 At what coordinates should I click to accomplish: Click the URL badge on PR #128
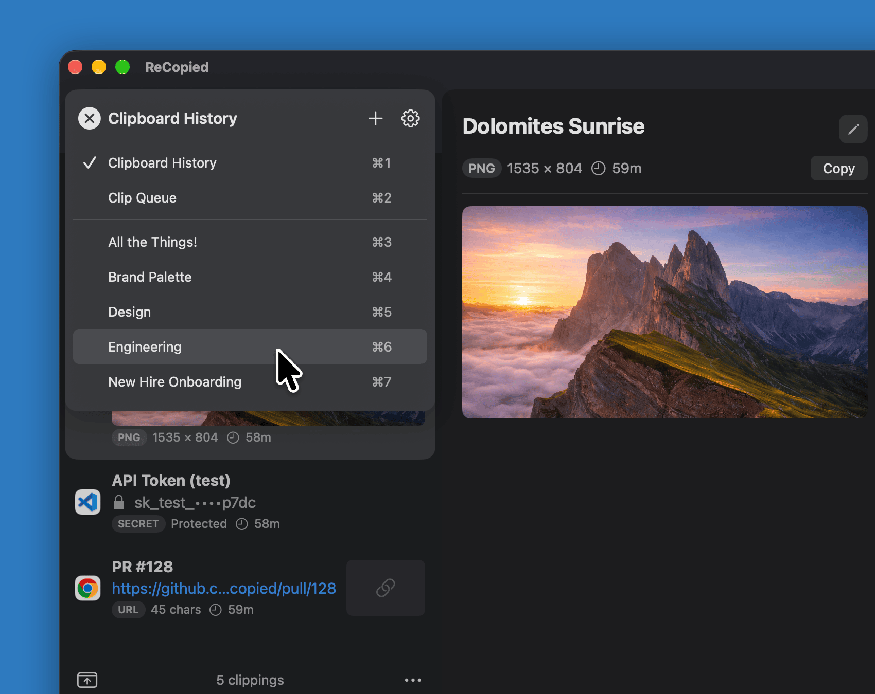128,610
